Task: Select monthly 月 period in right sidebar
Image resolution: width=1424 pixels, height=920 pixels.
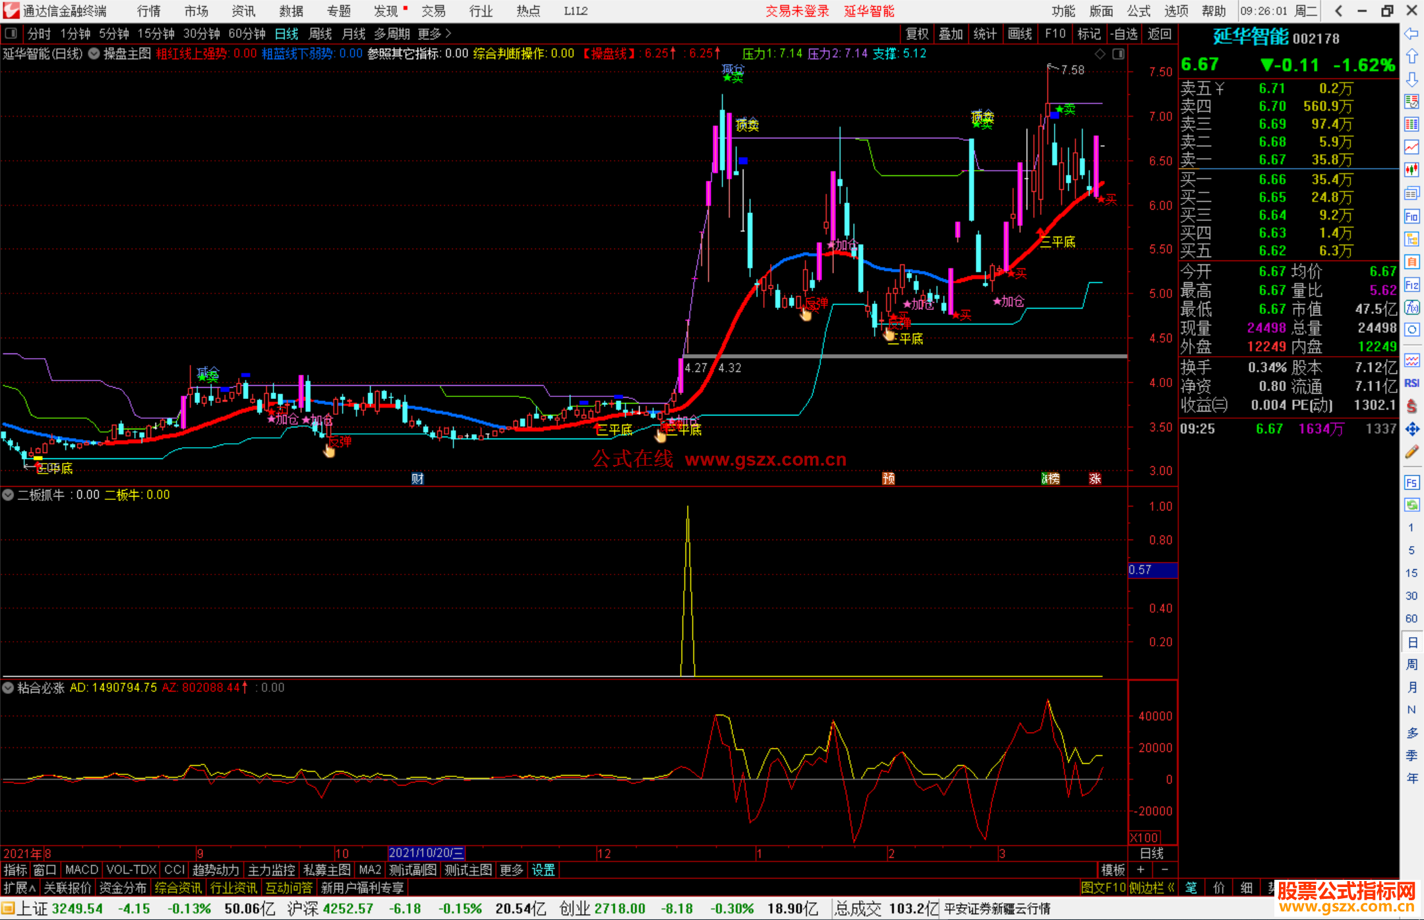Action: tap(1411, 687)
